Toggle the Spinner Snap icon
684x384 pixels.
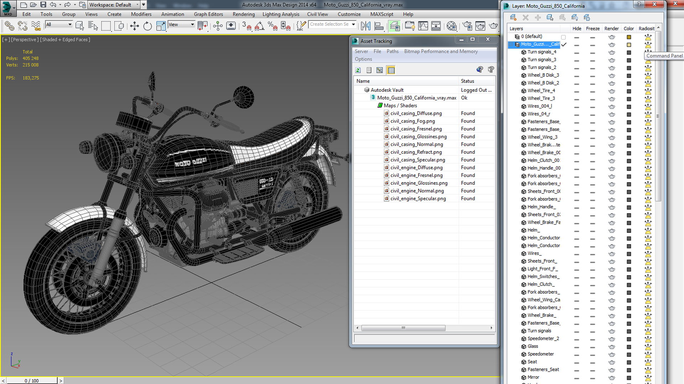pos(286,26)
